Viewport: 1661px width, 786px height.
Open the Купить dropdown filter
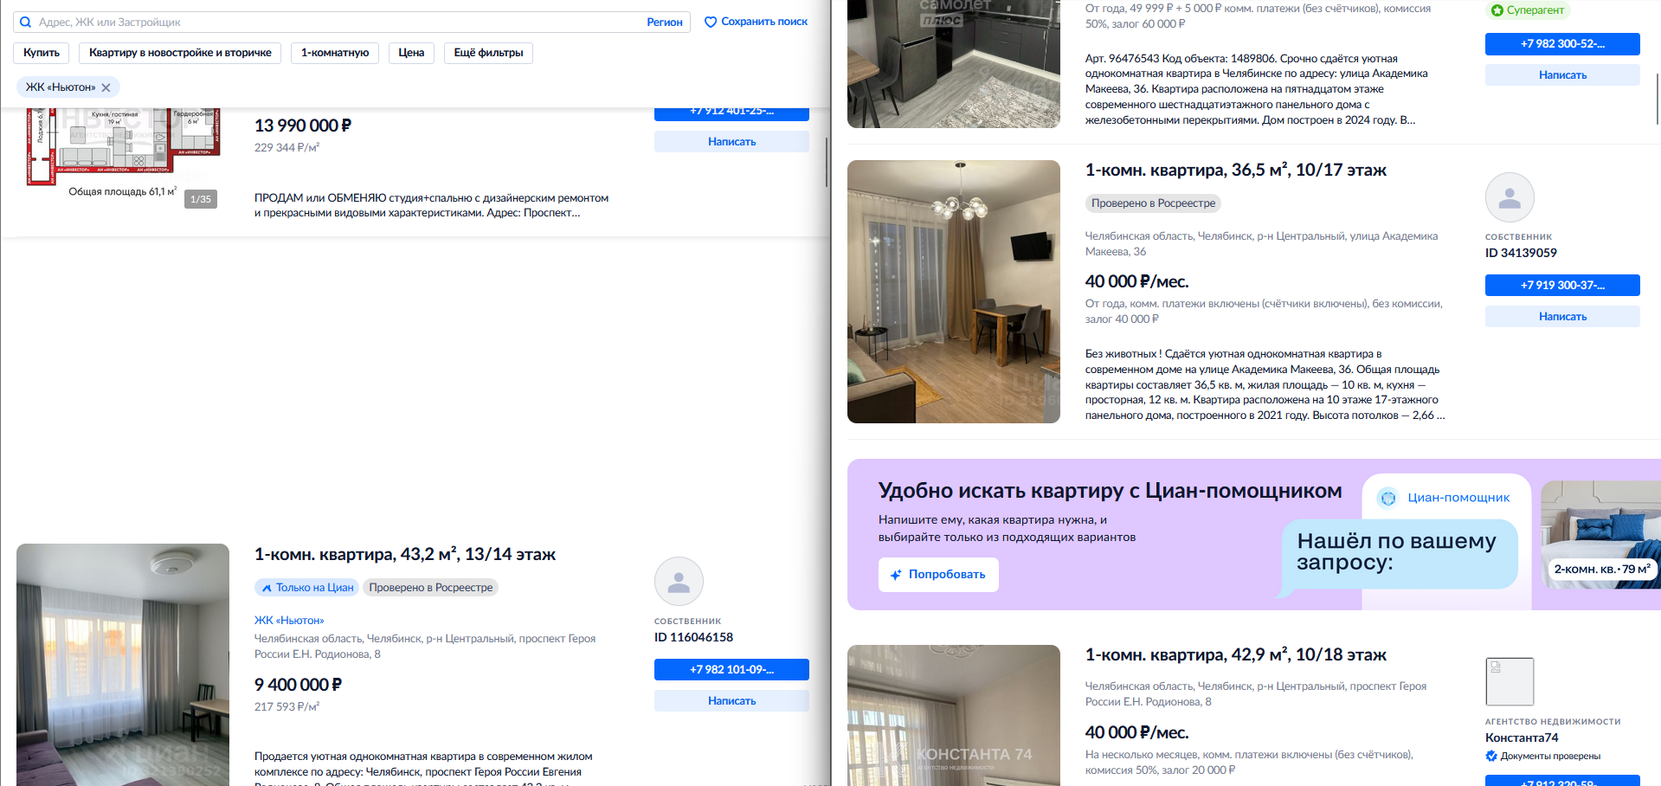coord(42,53)
